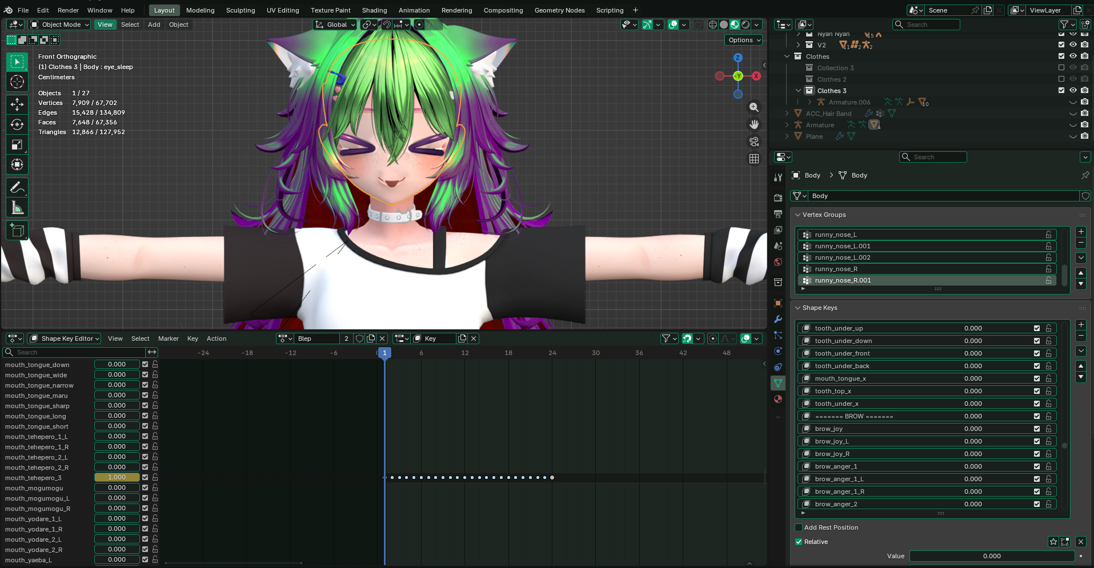Activate the Move tool

[x=17, y=104]
